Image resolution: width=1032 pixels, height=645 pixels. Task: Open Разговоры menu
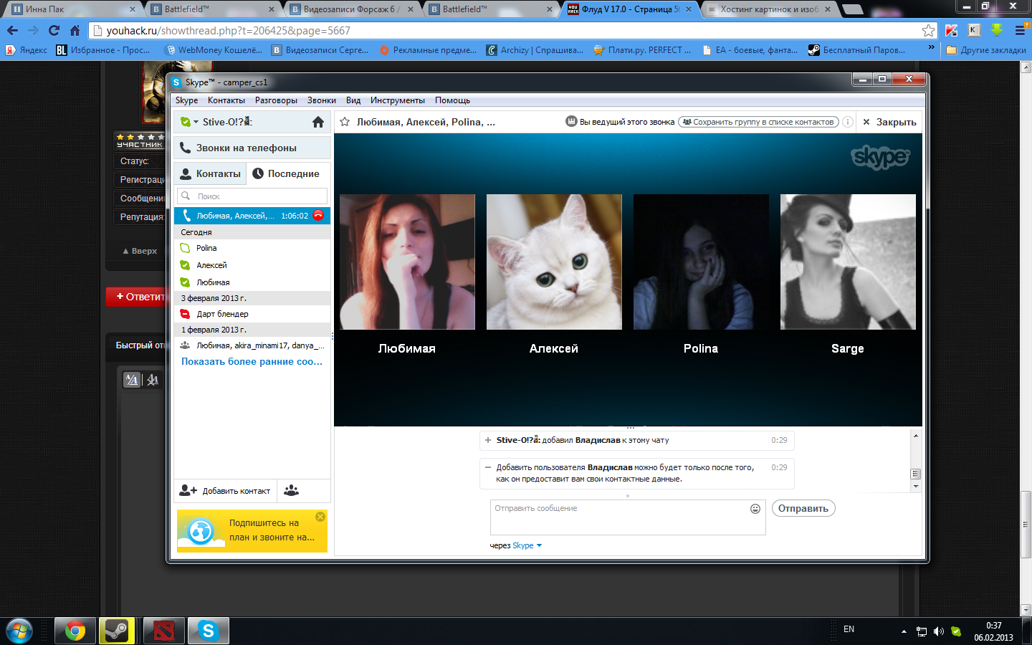(x=276, y=100)
